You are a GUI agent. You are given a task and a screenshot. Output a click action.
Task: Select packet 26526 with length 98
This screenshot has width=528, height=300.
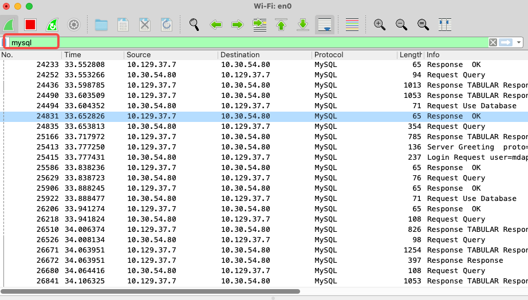[264, 240]
